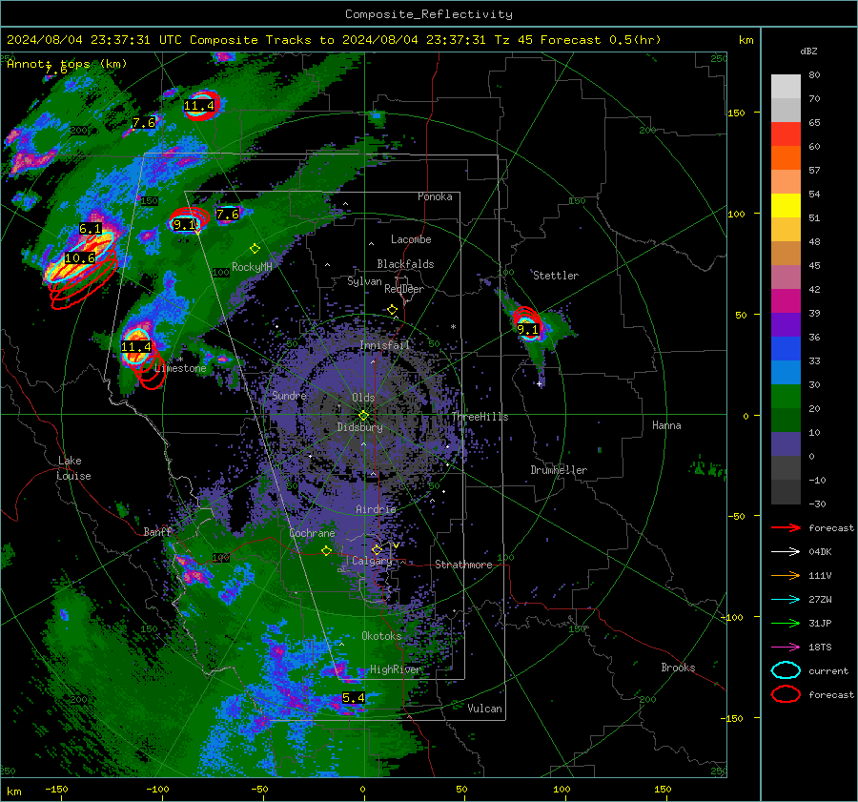858x802 pixels.
Task: Click the Vulcan town label
Action: (484, 709)
